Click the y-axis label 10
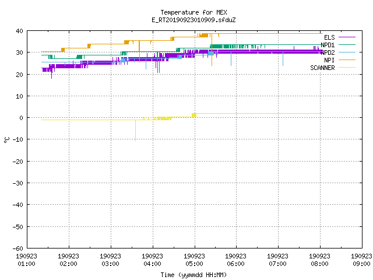The width and height of the screenshot is (373, 280). pyautogui.click(x=19, y=96)
